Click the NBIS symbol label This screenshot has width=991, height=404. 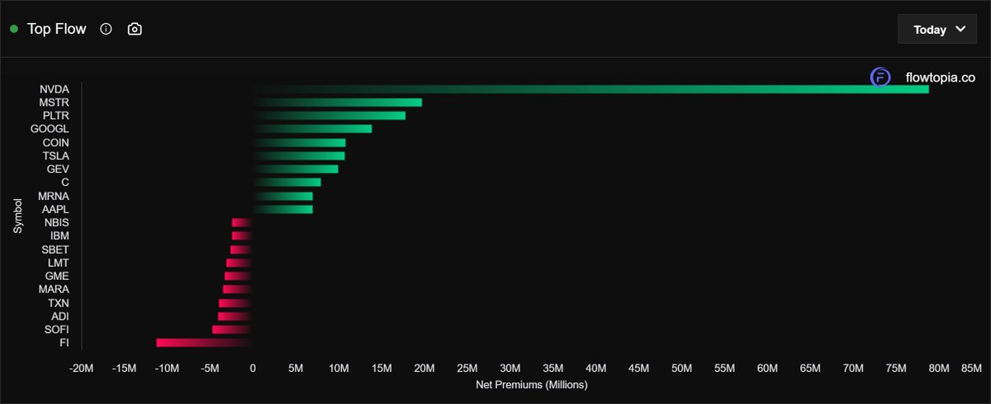tap(57, 222)
